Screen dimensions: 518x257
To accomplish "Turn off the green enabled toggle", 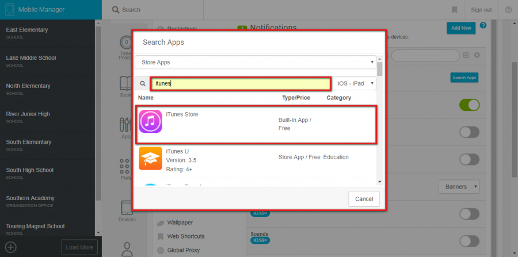I will 469,105.
